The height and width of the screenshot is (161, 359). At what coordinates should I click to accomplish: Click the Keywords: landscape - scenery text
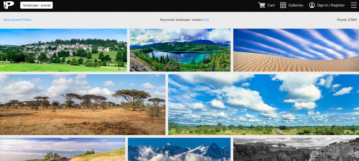point(181,20)
